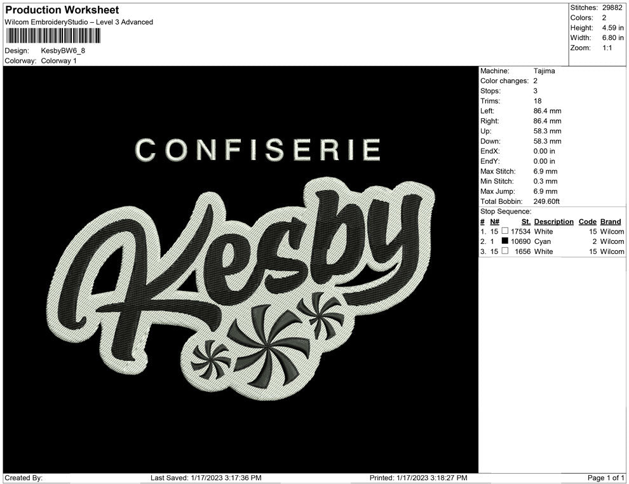Click the "Up:" measurement label
Screen dimensions: 629x484
(x=485, y=131)
